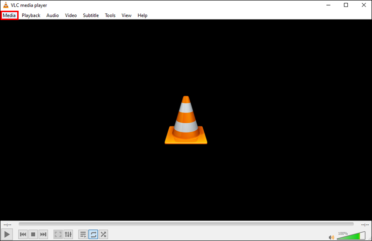
Task: Open the Audio menu
Action: (53, 15)
